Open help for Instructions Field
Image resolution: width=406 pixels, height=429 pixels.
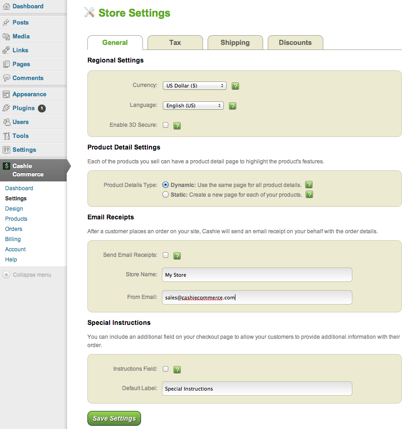(177, 370)
